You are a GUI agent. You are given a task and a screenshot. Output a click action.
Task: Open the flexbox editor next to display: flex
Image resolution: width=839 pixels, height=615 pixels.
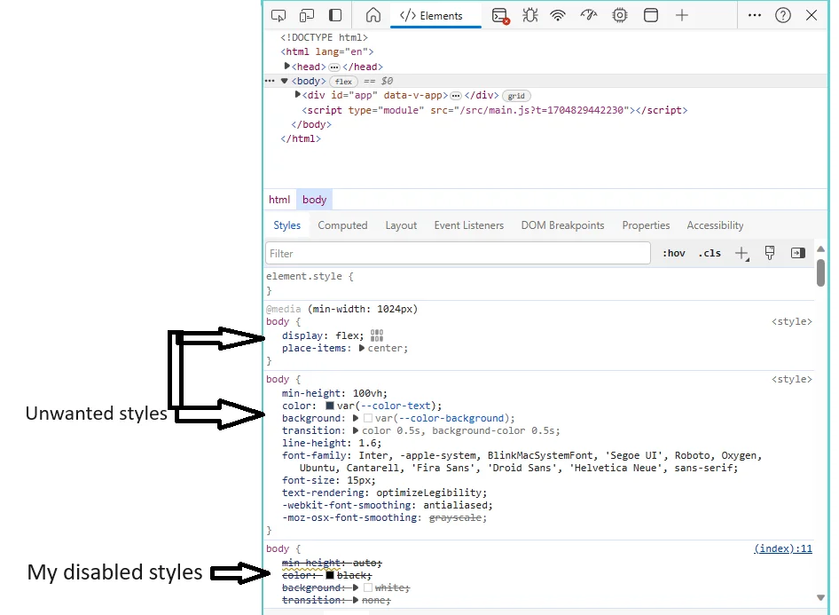(x=377, y=335)
